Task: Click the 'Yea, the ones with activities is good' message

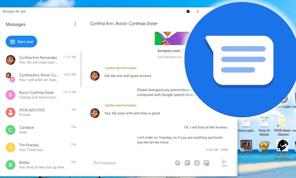Action: pos(132,113)
